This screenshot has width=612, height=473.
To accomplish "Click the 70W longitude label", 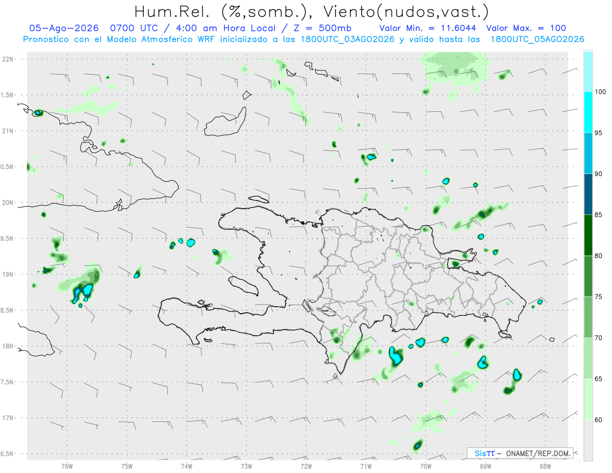I will tap(425, 466).
